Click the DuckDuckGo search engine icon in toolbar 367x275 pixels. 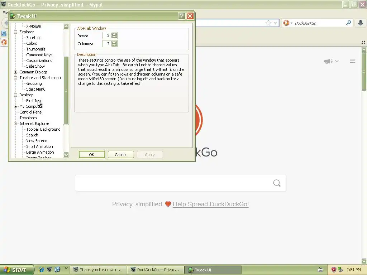[286, 23]
